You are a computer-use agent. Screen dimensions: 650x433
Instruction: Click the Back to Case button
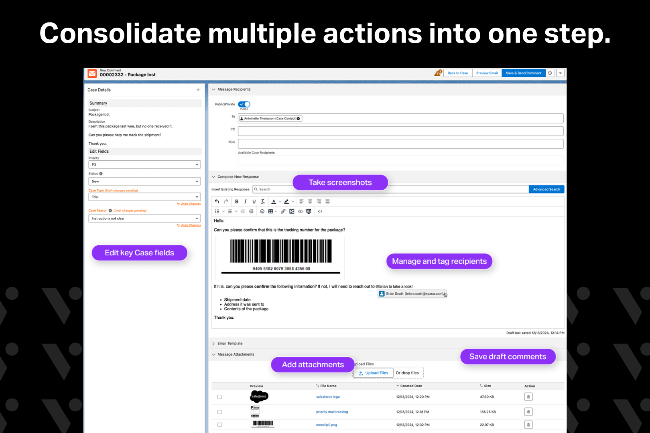[x=458, y=73]
